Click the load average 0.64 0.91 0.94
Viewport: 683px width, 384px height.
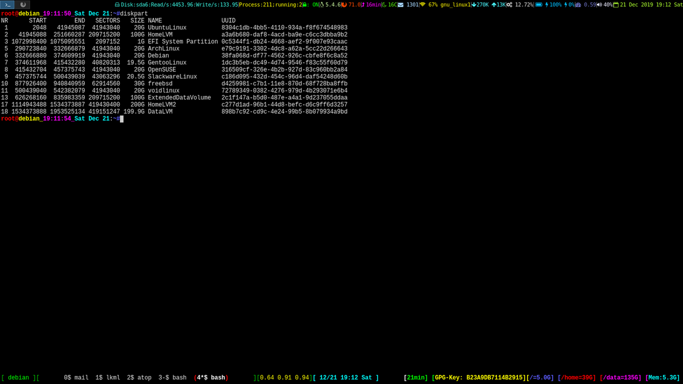point(285,378)
